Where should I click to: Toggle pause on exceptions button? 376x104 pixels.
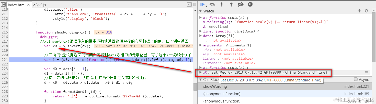pyautogui.click(x=250, y=4)
